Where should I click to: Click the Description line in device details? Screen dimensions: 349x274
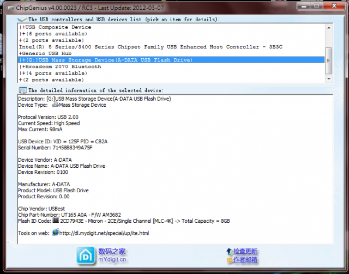(94, 99)
